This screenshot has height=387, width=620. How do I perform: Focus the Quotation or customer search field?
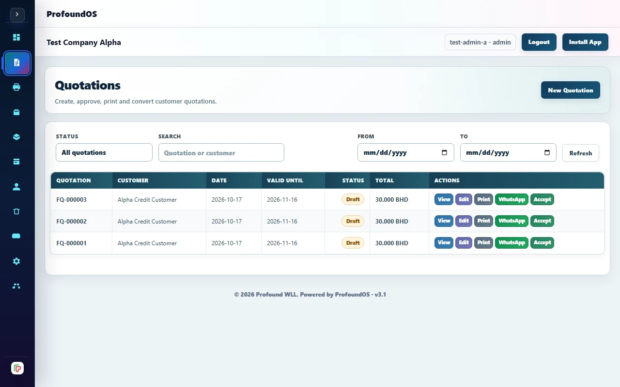221,152
